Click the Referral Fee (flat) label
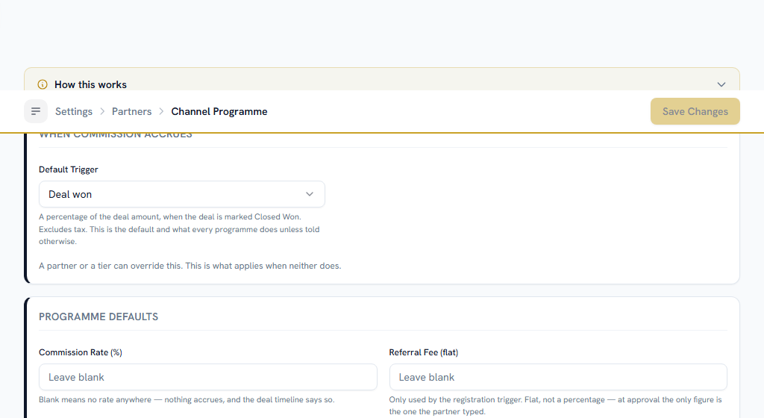The image size is (764, 418). coord(424,352)
